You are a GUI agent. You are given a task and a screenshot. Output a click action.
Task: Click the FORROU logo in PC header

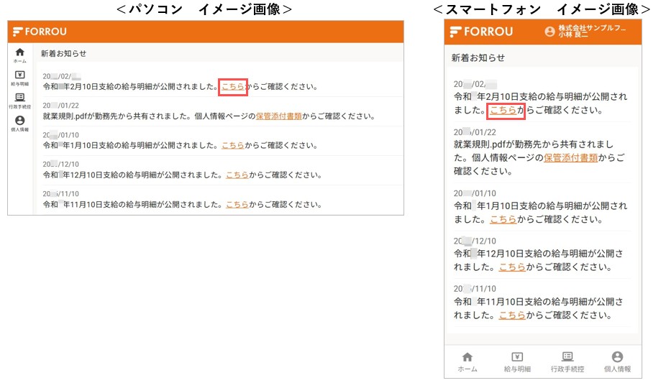tap(40, 32)
